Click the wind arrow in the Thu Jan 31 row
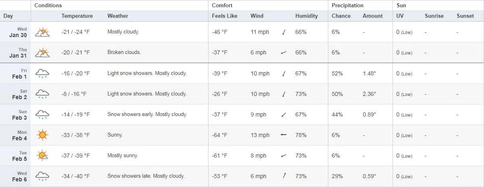Image resolution: width=484 pixels, height=187 pixels. [284, 53]
